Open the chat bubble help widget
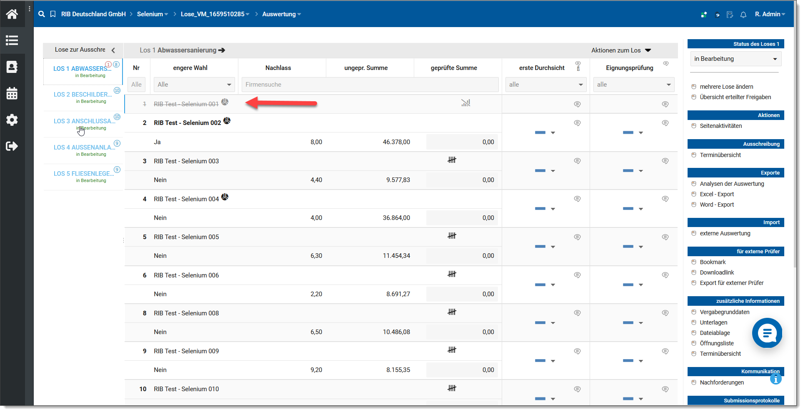 [767, 333]
